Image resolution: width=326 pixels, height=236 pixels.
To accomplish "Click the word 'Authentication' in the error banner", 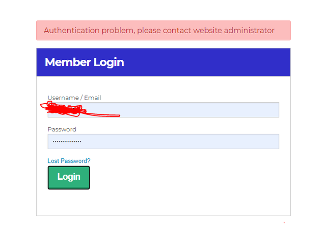I will click(72, 31).
